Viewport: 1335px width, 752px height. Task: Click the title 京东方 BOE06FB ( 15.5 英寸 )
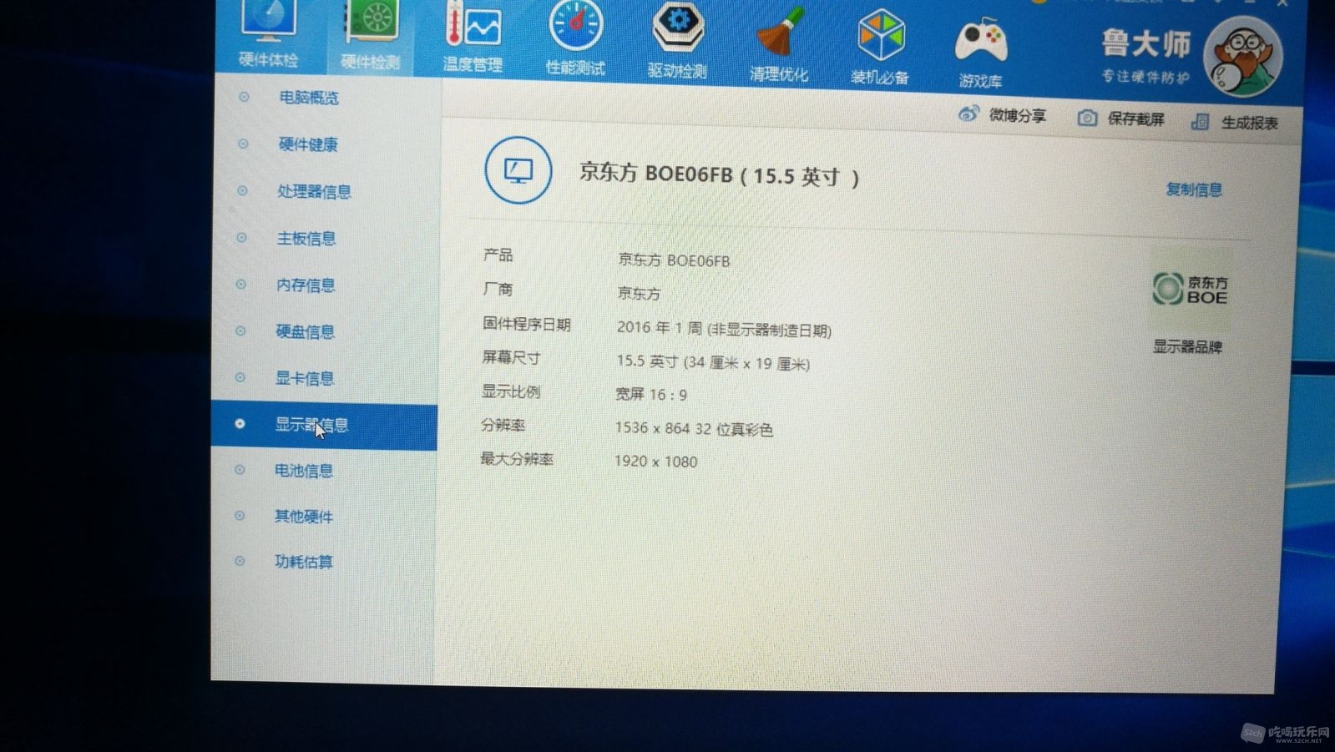point(719,176)
